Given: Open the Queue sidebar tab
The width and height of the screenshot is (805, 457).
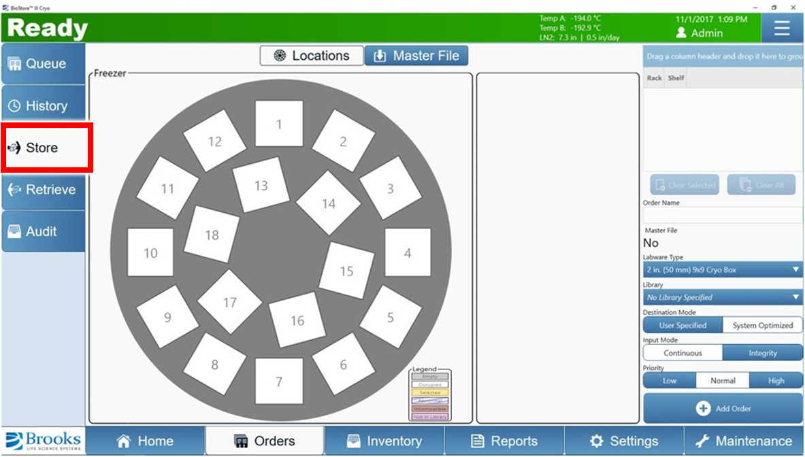Looking at the screenshot, I should click(x=44, y=64).
